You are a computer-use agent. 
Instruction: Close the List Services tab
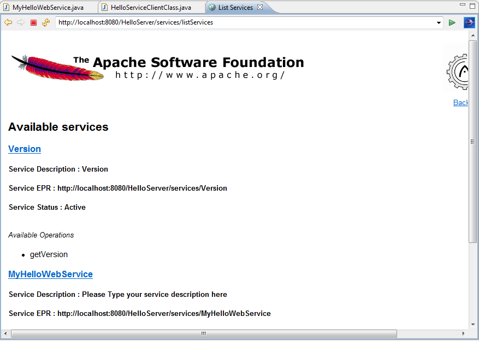[260, 7]
